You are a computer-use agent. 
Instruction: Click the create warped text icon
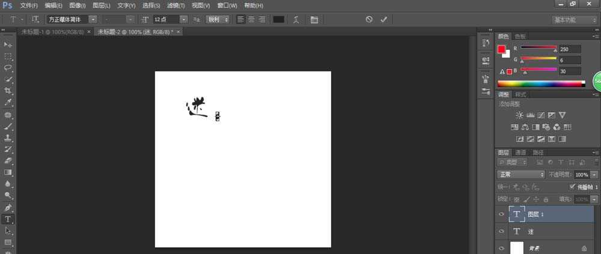[x=296, y=19]
